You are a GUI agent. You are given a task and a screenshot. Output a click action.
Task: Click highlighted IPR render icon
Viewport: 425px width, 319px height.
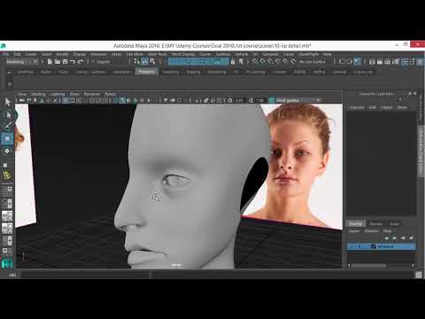(358, 61)
